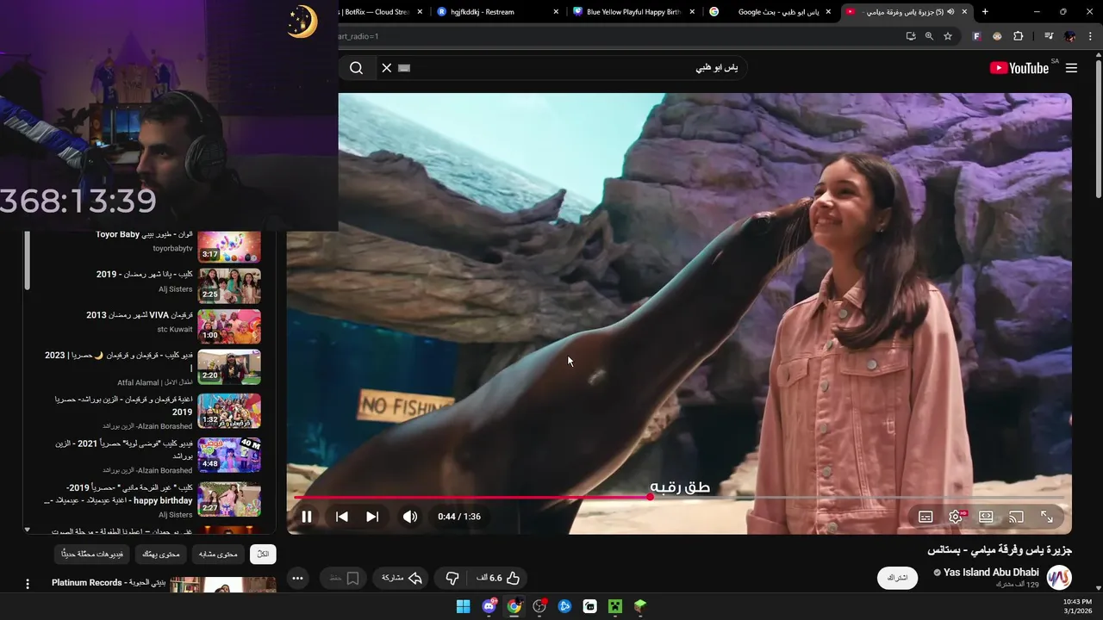1103x620 pixels.
Task: Play the Alj Sisters 2019 Ramadan clip
Action: pos(229,285)
